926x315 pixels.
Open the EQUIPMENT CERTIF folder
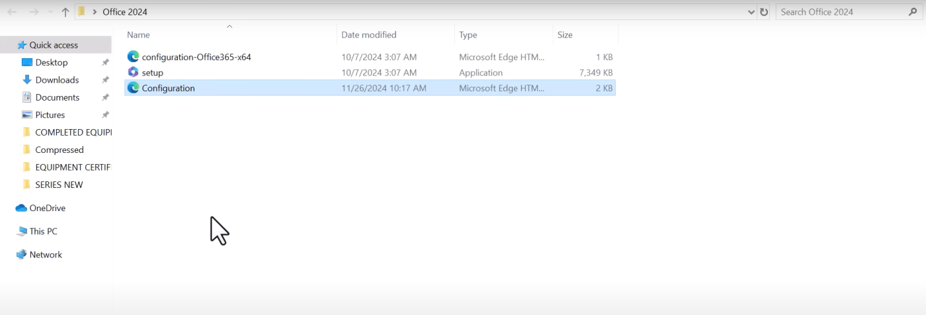pos(73,167)
